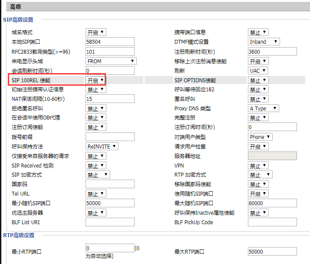Expand the SIP OPTIONS使能 dropdown
Image resolution: width=310 pixels, height=264 pixels.
pyautogui.click(x=258, y=80)
